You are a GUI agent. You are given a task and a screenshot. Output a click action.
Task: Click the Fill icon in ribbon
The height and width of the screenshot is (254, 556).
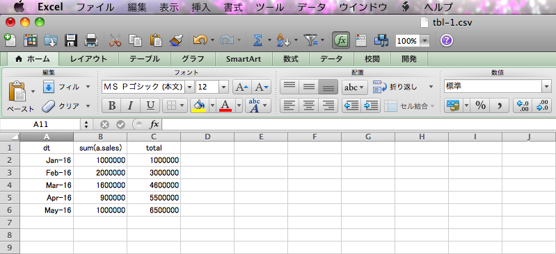tap(49, 87)
